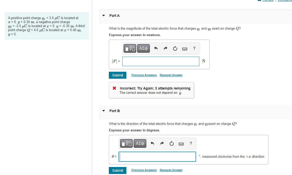Open the Greek symbols palette in Part A
The image size is (292, 175).
(143, 48)
